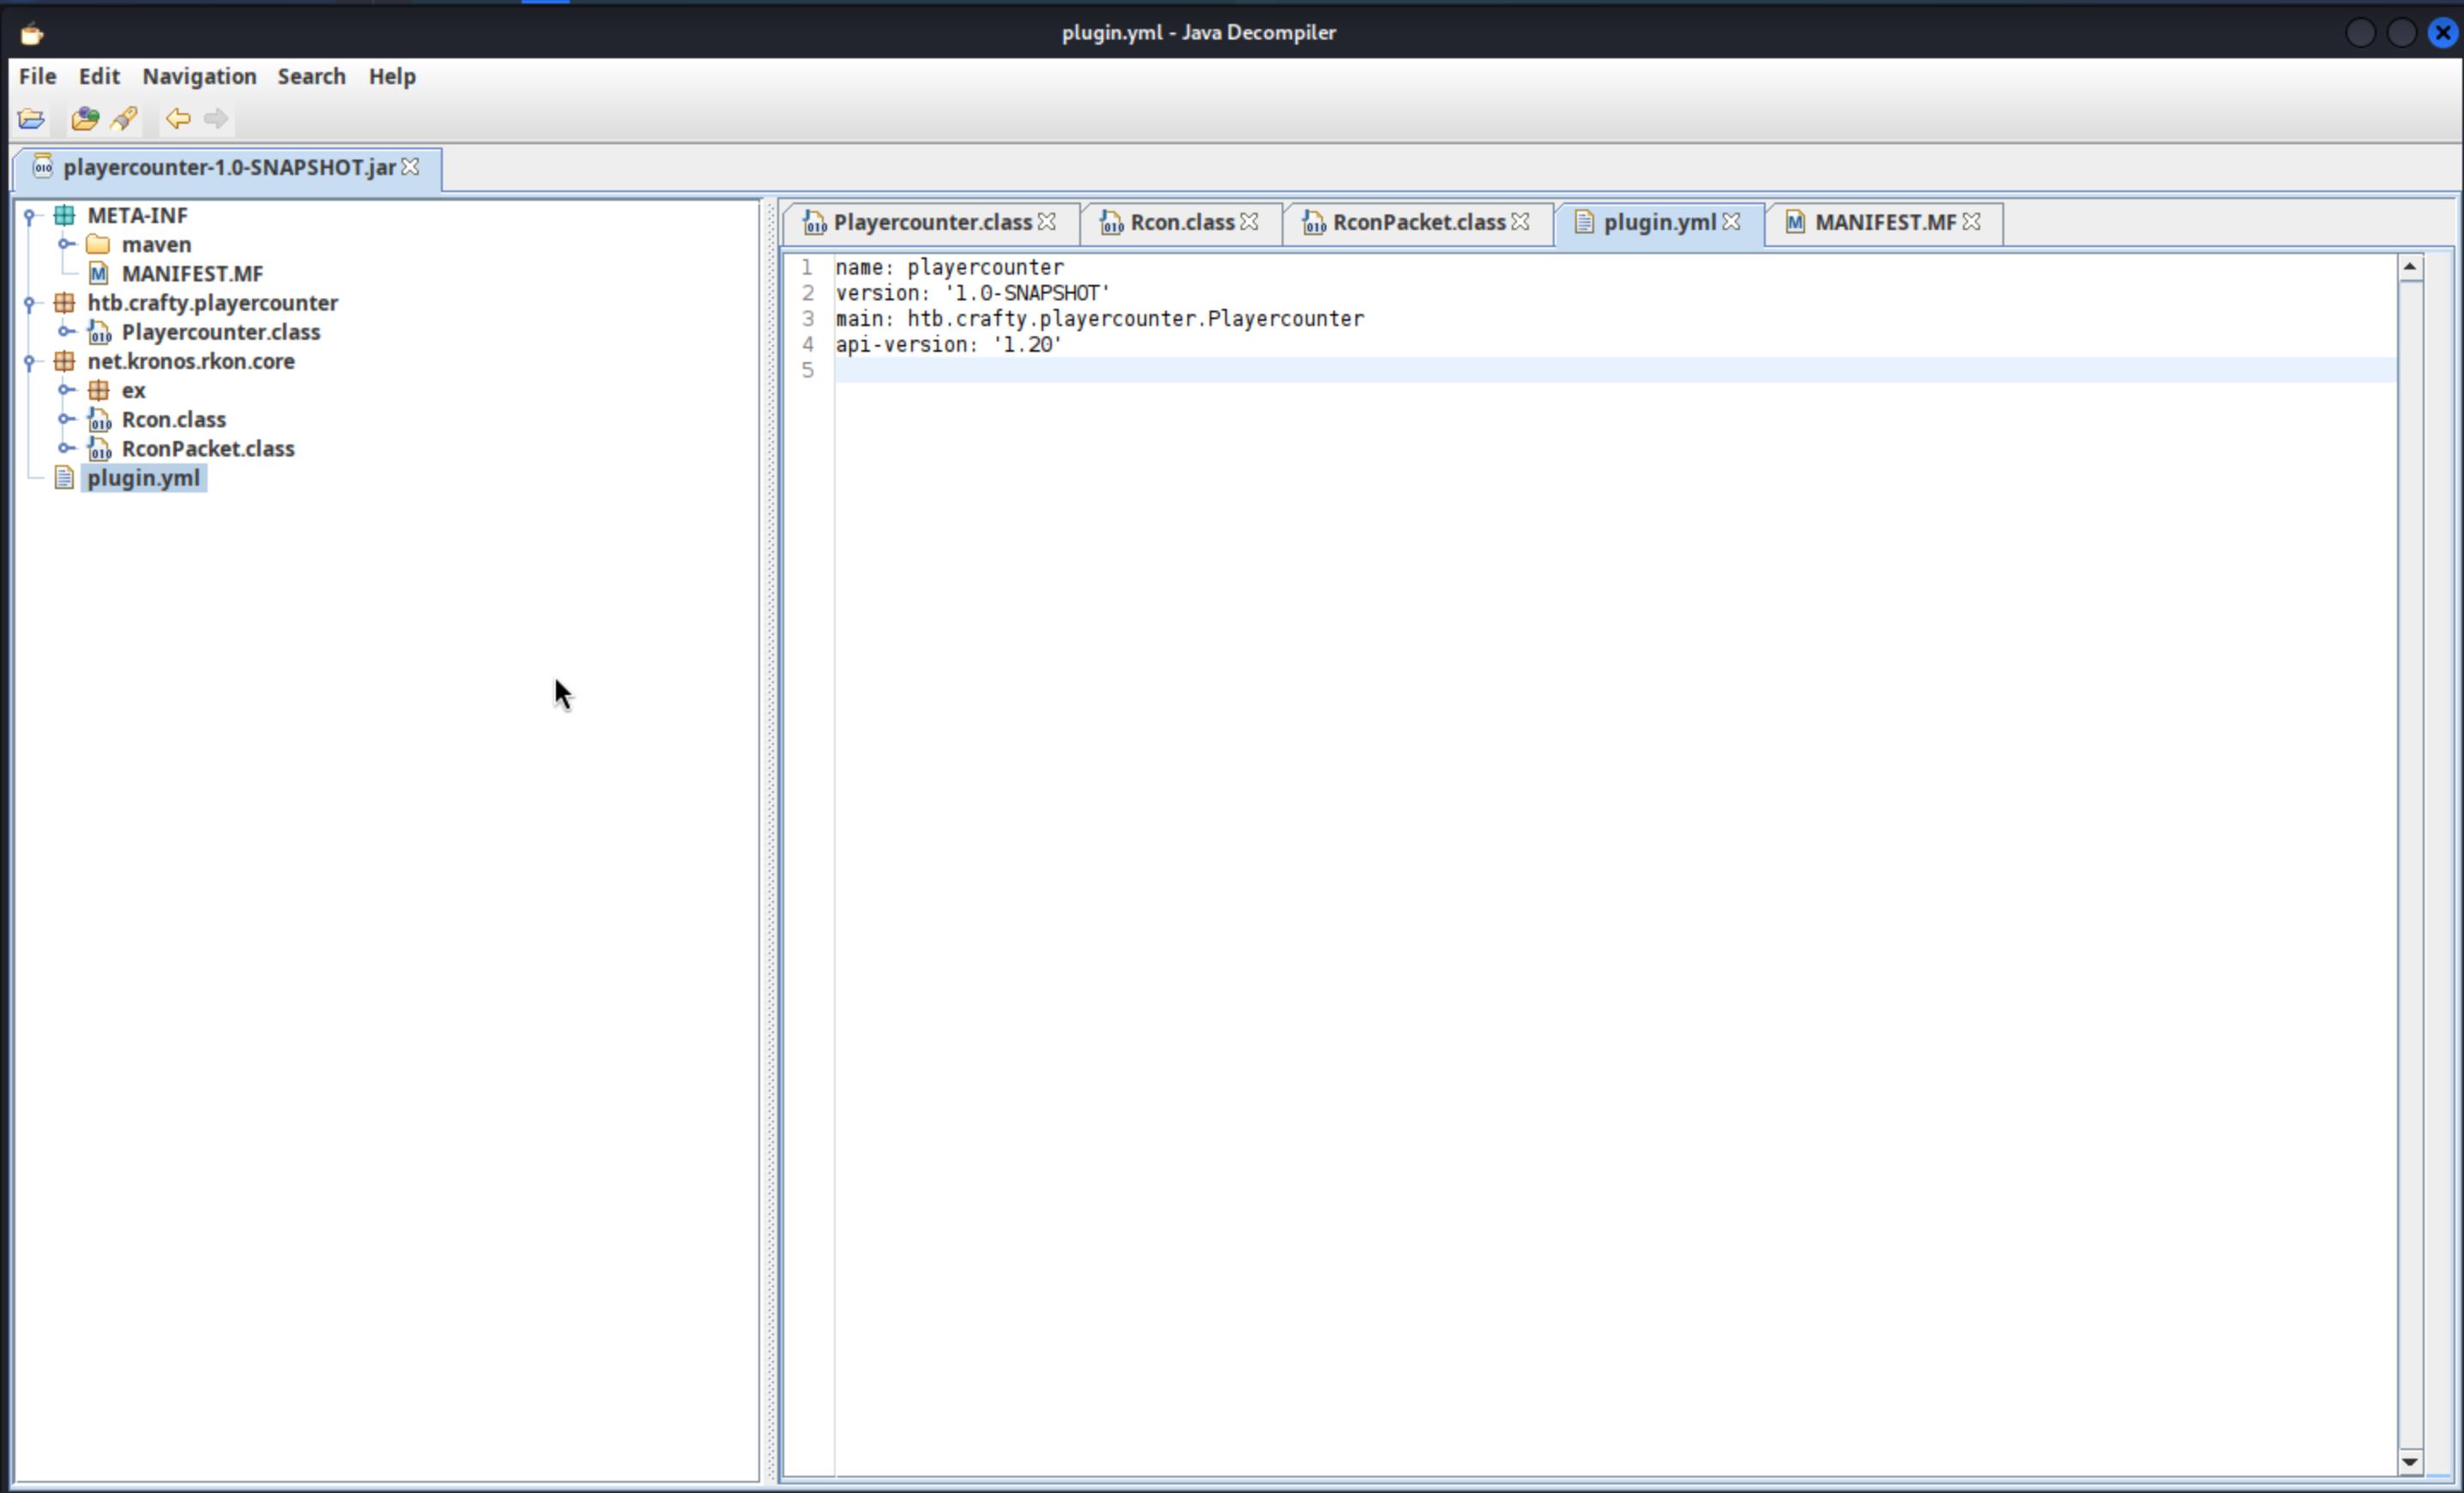Screen dimensions: 2464x1493
Task: Collapse the META-INF tree node
Action: [30, 216]
